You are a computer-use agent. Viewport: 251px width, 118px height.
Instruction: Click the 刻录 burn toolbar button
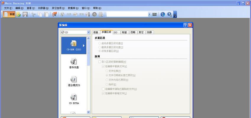pyautogui.click(x=66, y=14)
